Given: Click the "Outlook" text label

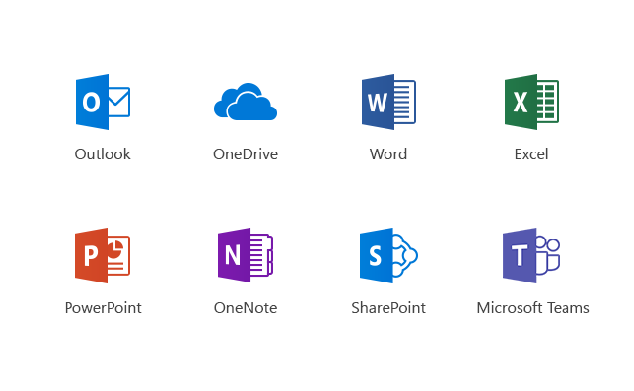Looking at the screenshot, I should coord(103,154).
